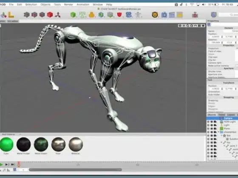Viewport: 238px width, 178px height.
Task: Select the bright green Eyes material
Action: [x=6, y=145]
